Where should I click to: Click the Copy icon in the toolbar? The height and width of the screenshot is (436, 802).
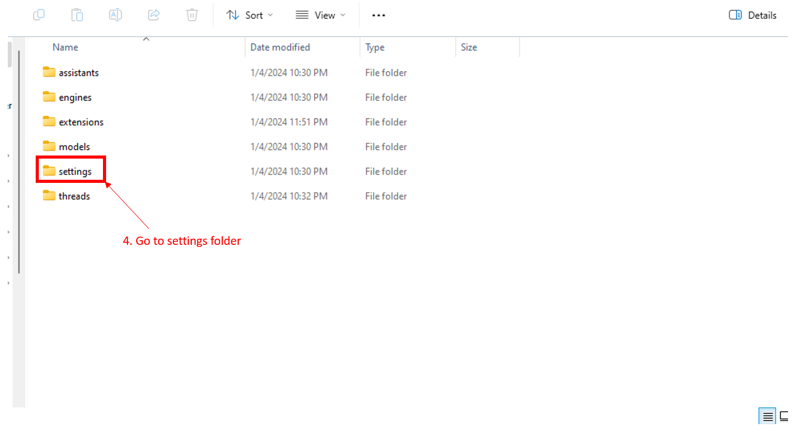[39, 15]
